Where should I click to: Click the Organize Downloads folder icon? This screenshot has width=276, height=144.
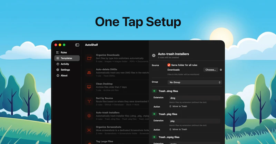click(x=89, y=58)
